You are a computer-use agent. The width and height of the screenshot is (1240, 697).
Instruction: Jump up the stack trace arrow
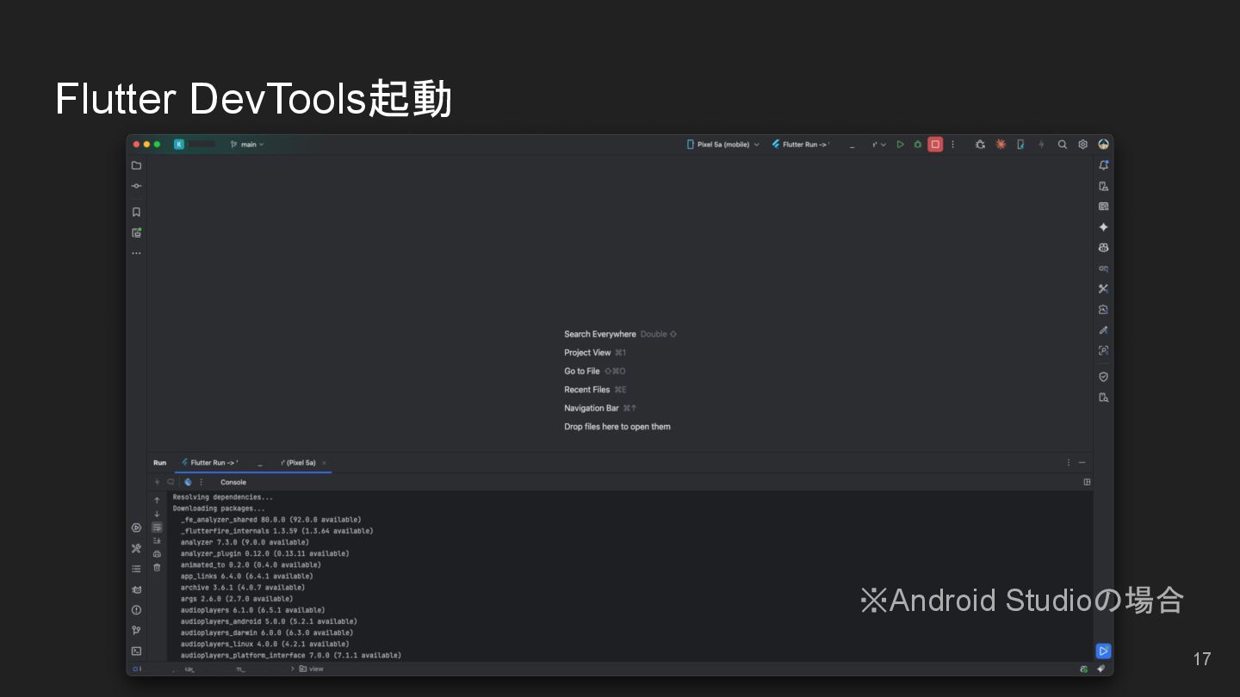pos(157,501)
